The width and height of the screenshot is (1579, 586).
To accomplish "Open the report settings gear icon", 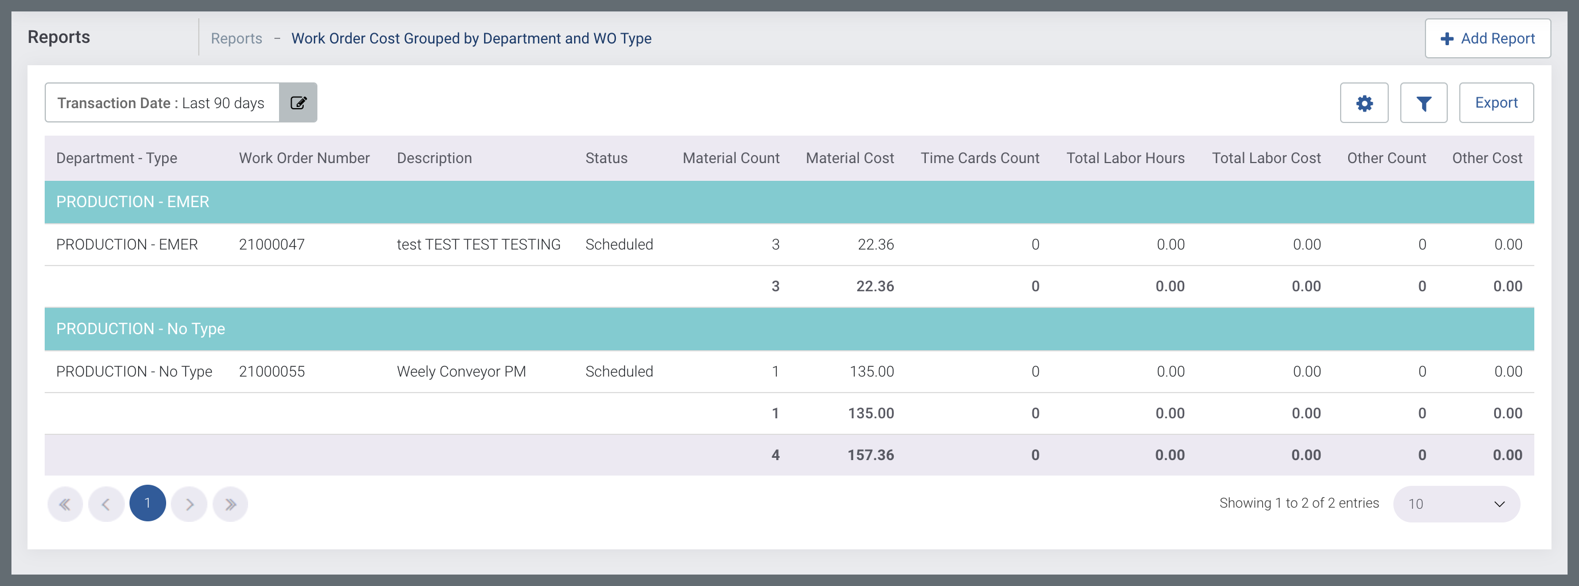I will click(x=1364, y=103).
